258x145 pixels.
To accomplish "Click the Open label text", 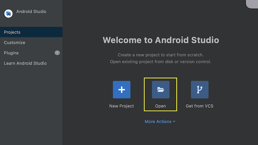I will tap(161, 106).
